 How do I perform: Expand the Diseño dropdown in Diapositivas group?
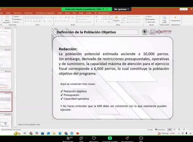tap(17, 16)
